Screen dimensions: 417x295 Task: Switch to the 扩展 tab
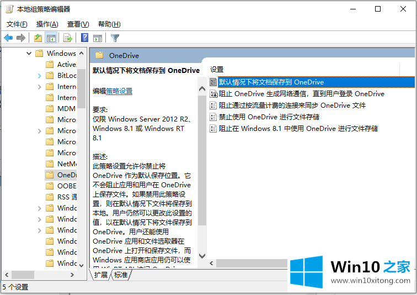coord(101,275)
